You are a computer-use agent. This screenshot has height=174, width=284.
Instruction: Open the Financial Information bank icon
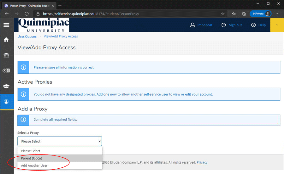click(6, 55)
